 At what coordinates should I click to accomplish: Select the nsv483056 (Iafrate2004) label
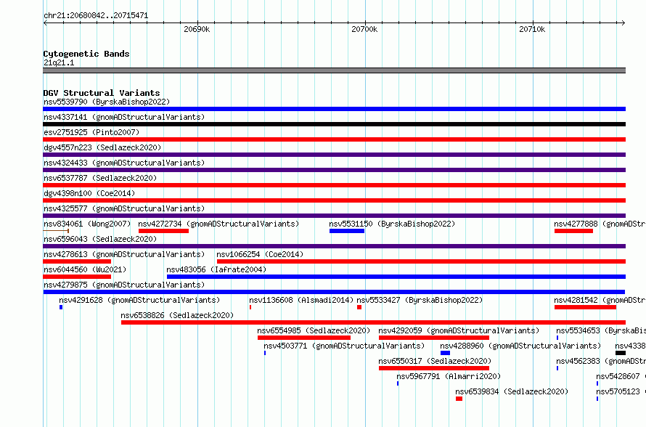216,269
